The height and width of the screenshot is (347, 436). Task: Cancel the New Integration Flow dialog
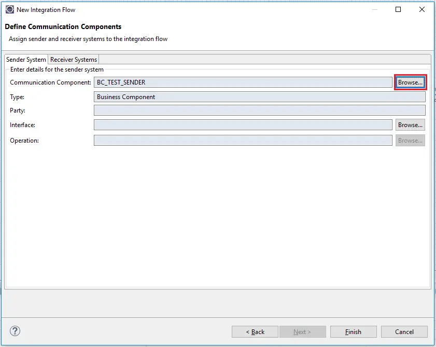[x=404, y=331]
